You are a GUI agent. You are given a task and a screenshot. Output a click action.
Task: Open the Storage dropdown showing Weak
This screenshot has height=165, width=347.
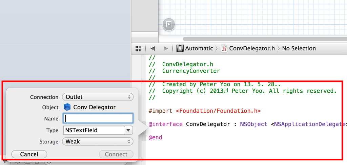pos(98,142)
